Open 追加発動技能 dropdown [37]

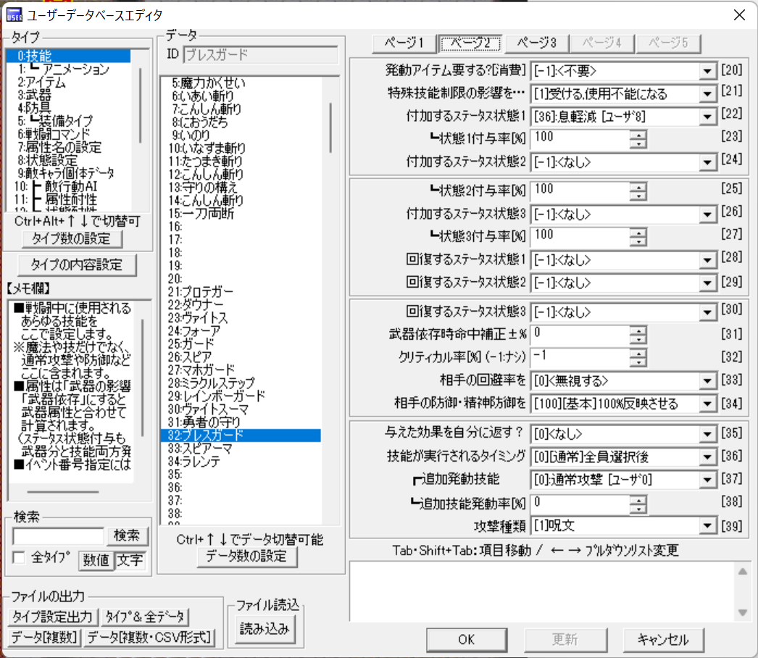tap(707, 480)
